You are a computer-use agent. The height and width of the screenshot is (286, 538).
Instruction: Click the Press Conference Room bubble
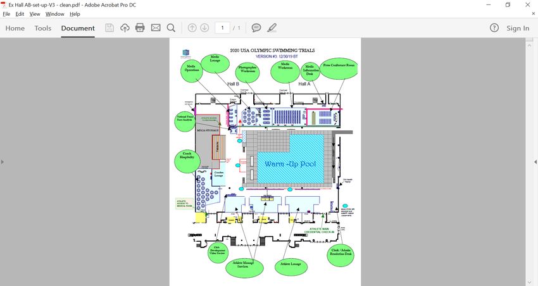pyautogui.click(x=339, y=68)
